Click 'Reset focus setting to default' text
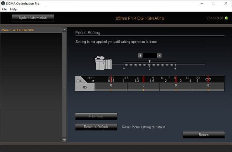 coord(144,127)
